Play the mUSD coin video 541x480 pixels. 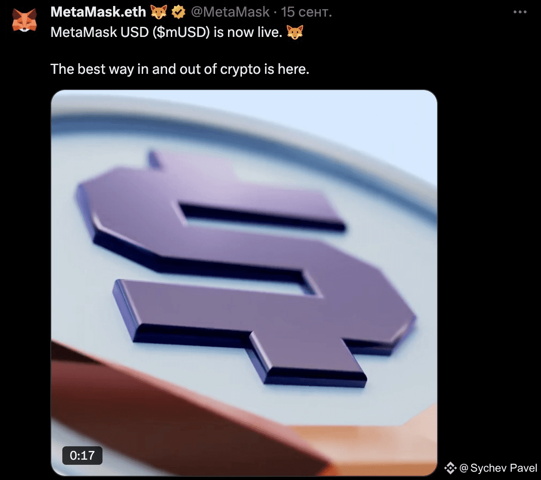point(244,283)
